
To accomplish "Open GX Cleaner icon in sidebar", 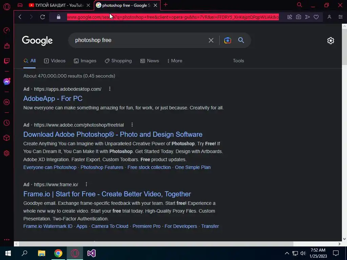I will [7, 46].
